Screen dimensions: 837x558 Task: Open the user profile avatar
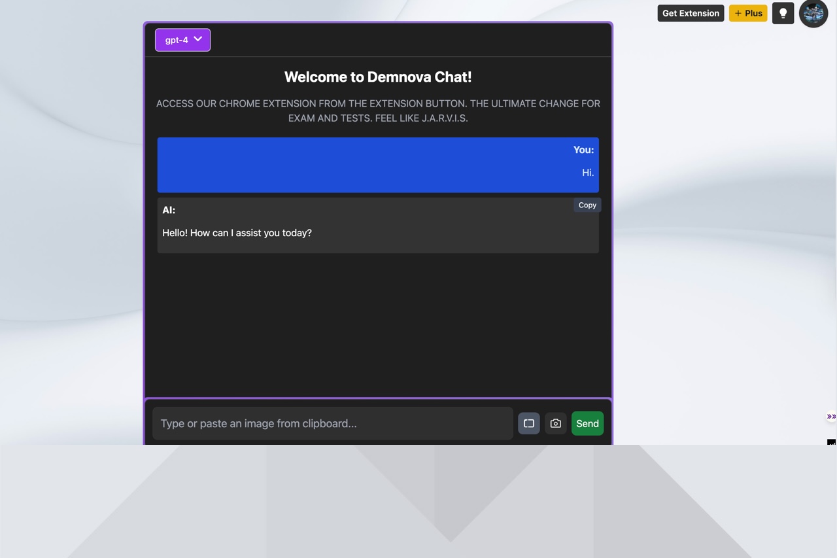(x=813, y=14)
